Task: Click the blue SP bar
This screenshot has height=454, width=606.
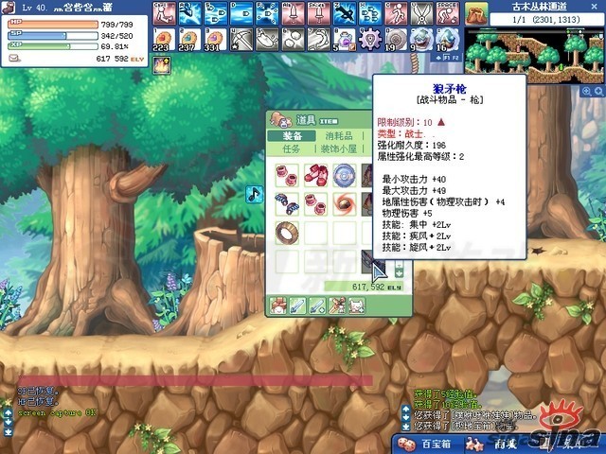Action: pos(53,36)
